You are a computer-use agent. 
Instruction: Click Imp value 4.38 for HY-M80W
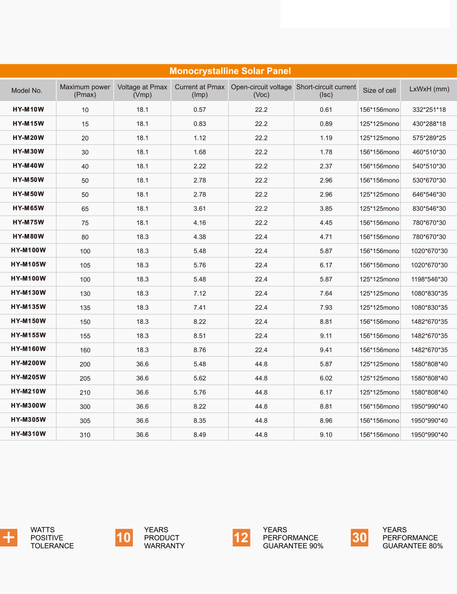coord(200,237)
